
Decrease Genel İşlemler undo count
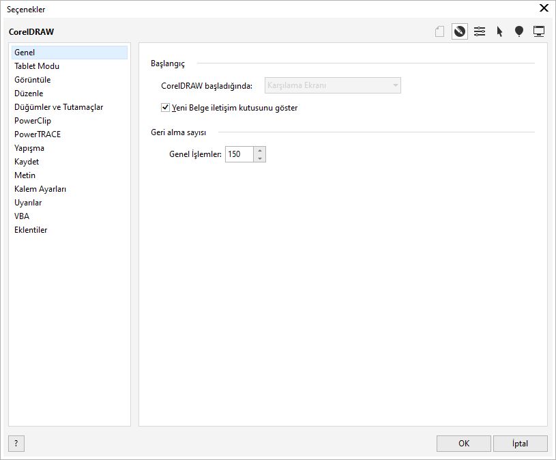pyautogui.click(x=260, y=158)
